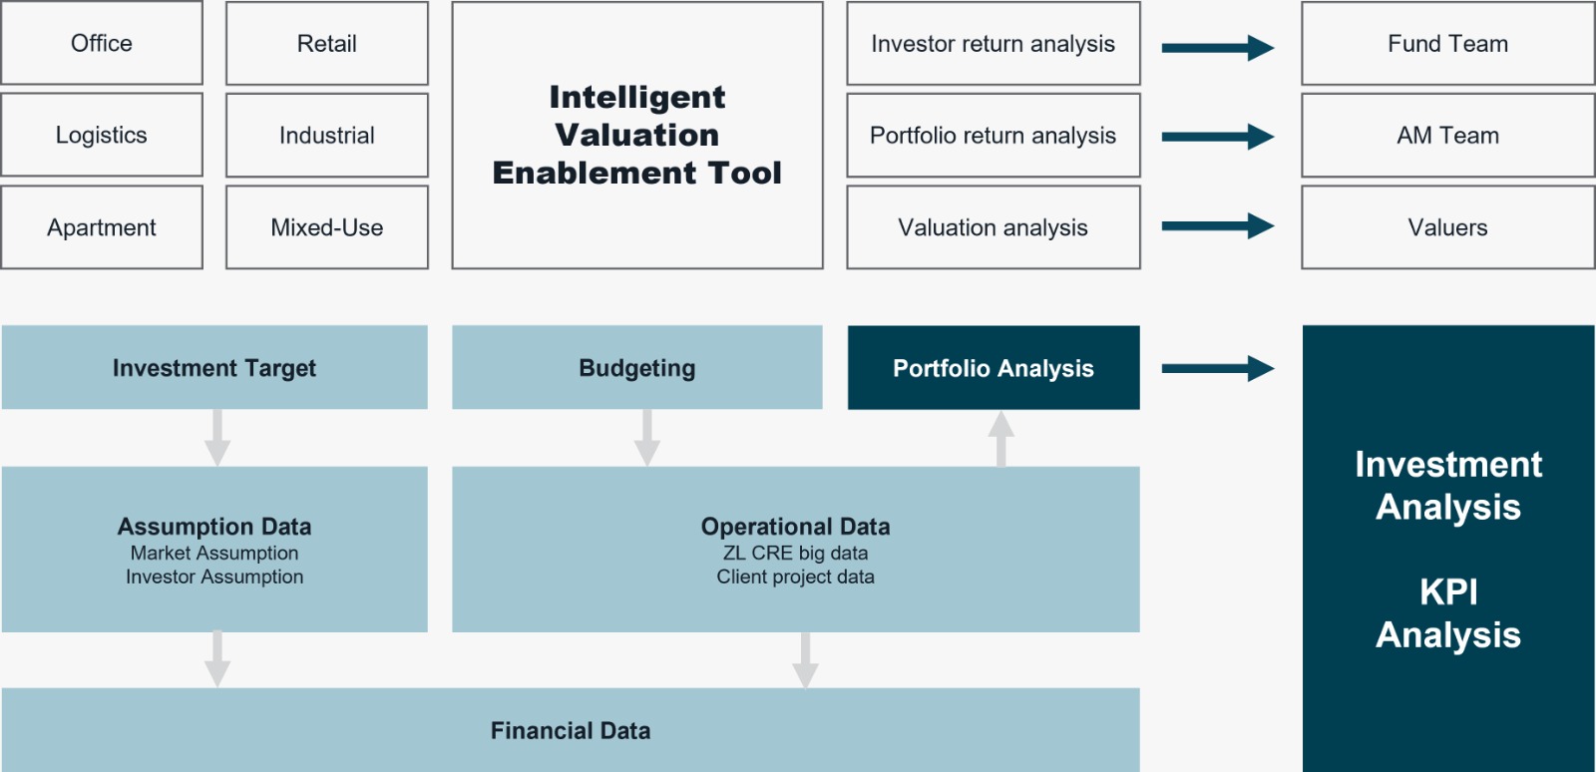
Task: Click the down arrow below Budgeting
Action: tap(647, 438)
